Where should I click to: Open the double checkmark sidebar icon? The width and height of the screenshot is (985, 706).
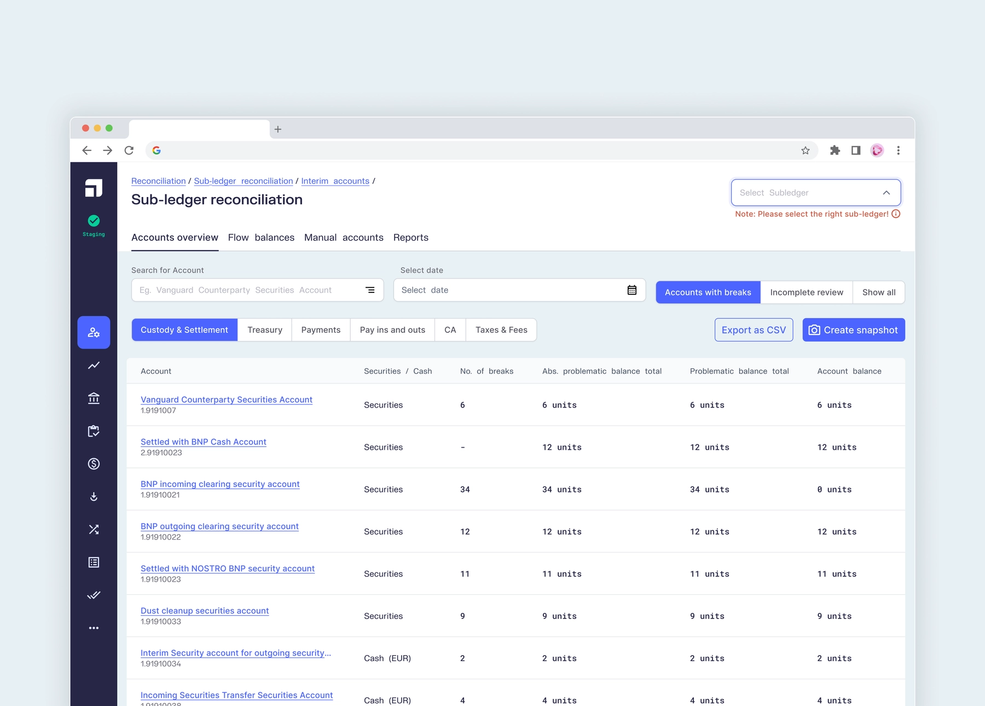pos(94,595)
